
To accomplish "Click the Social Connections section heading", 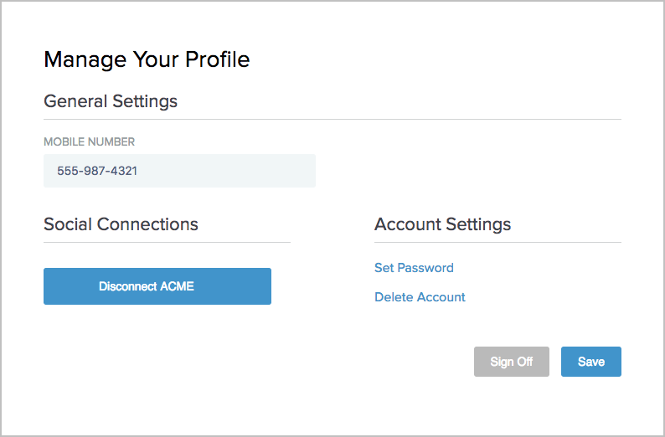I will (121, 224).
